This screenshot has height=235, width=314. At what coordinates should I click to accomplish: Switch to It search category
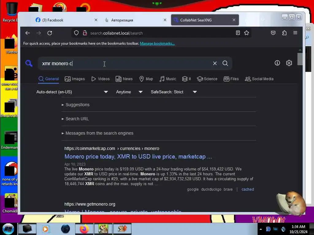[186, 79]
